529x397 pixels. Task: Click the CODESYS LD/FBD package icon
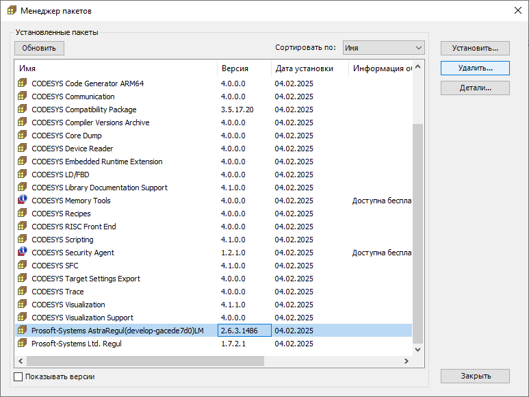pos(23,175)
